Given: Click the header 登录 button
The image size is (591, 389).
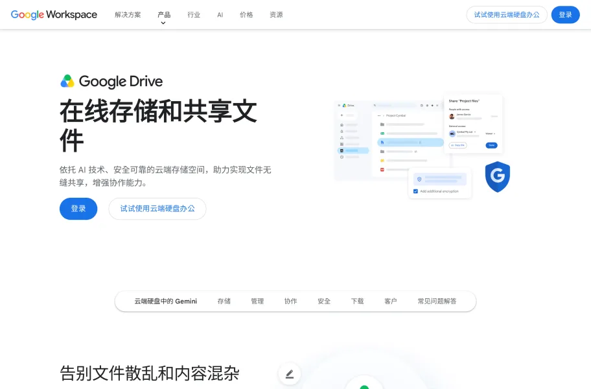Looking at the screenshot, I should 565,15.
